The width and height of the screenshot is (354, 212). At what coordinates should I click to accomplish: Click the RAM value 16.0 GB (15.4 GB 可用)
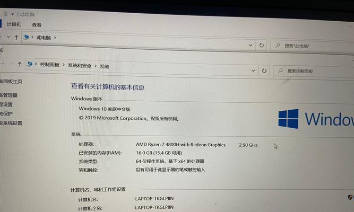click(159, 153)
